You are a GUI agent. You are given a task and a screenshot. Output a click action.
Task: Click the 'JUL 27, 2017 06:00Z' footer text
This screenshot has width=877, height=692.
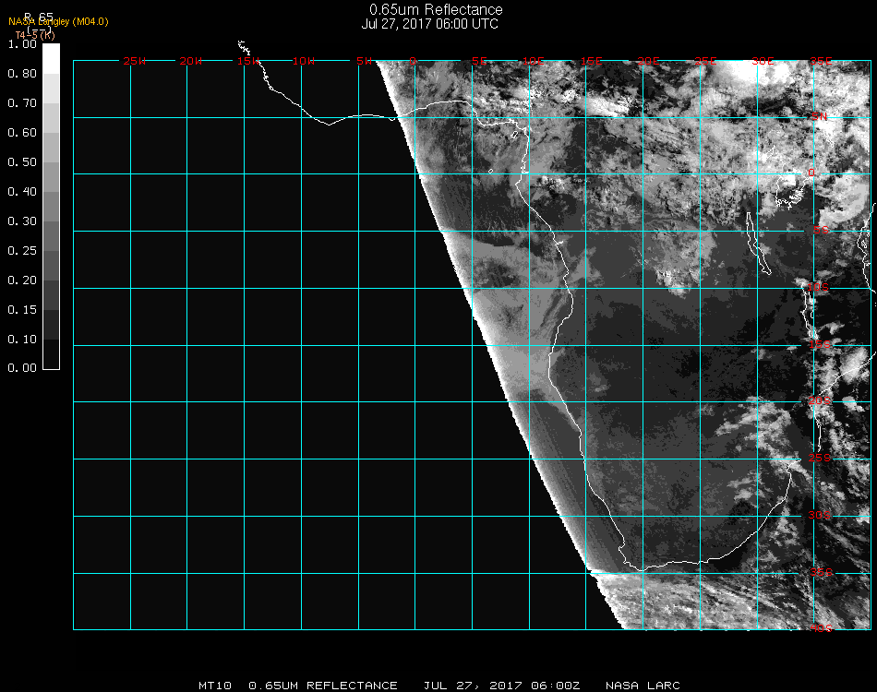coord(501,686)
